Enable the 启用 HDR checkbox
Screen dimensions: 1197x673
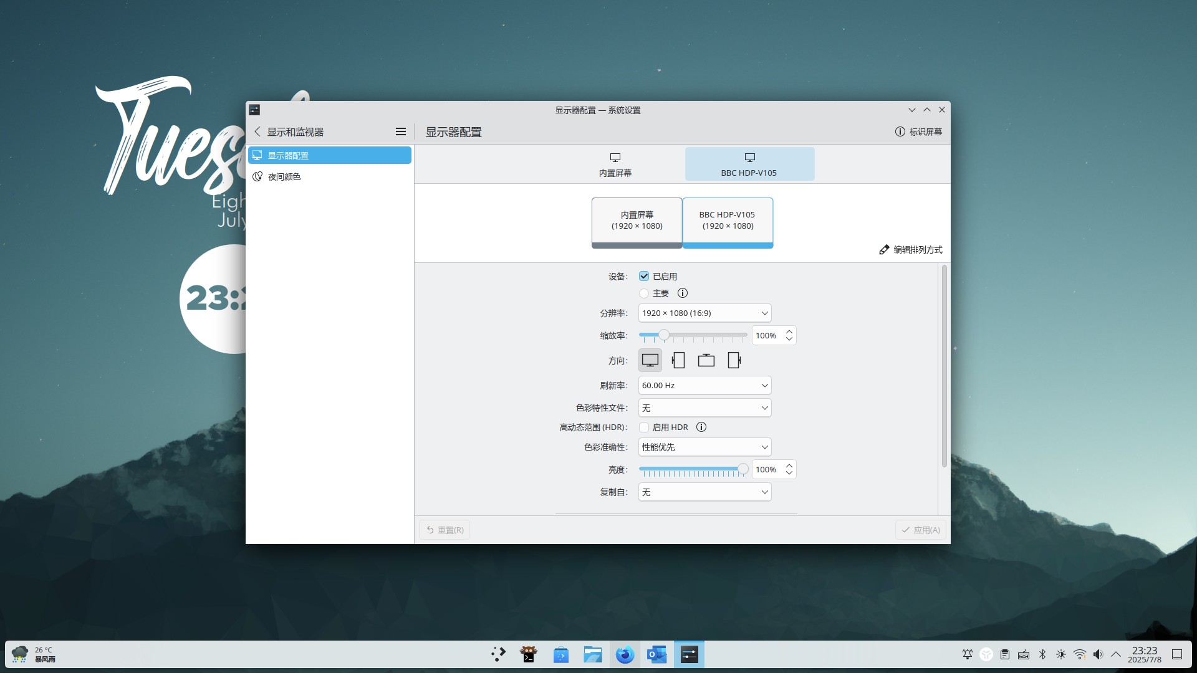pyautogui.click(x=644, y=427)
